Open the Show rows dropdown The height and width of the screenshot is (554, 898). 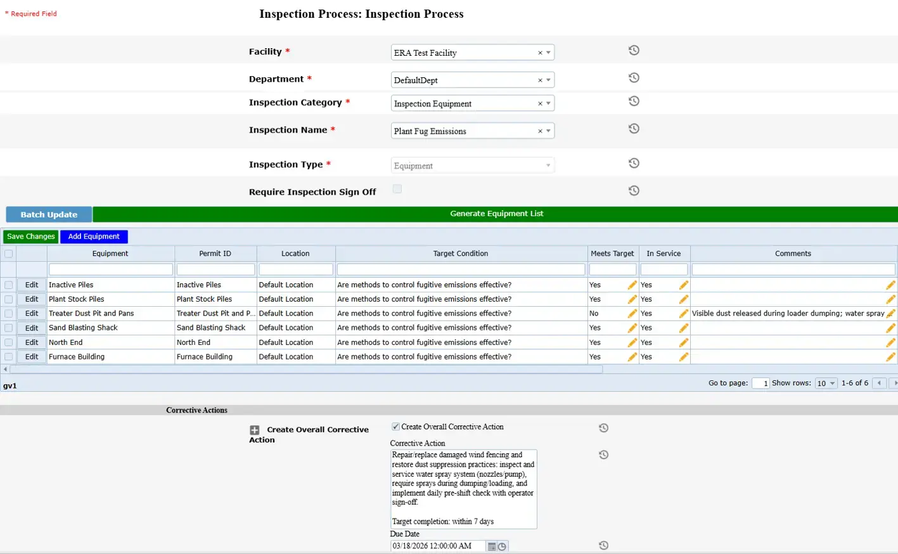point(826,383)
